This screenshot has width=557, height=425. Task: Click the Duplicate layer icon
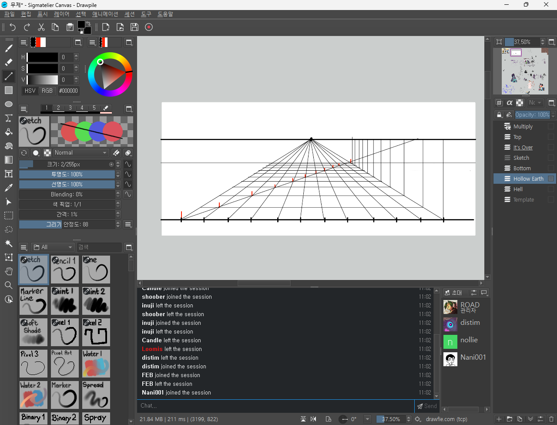tap(520, 419)
